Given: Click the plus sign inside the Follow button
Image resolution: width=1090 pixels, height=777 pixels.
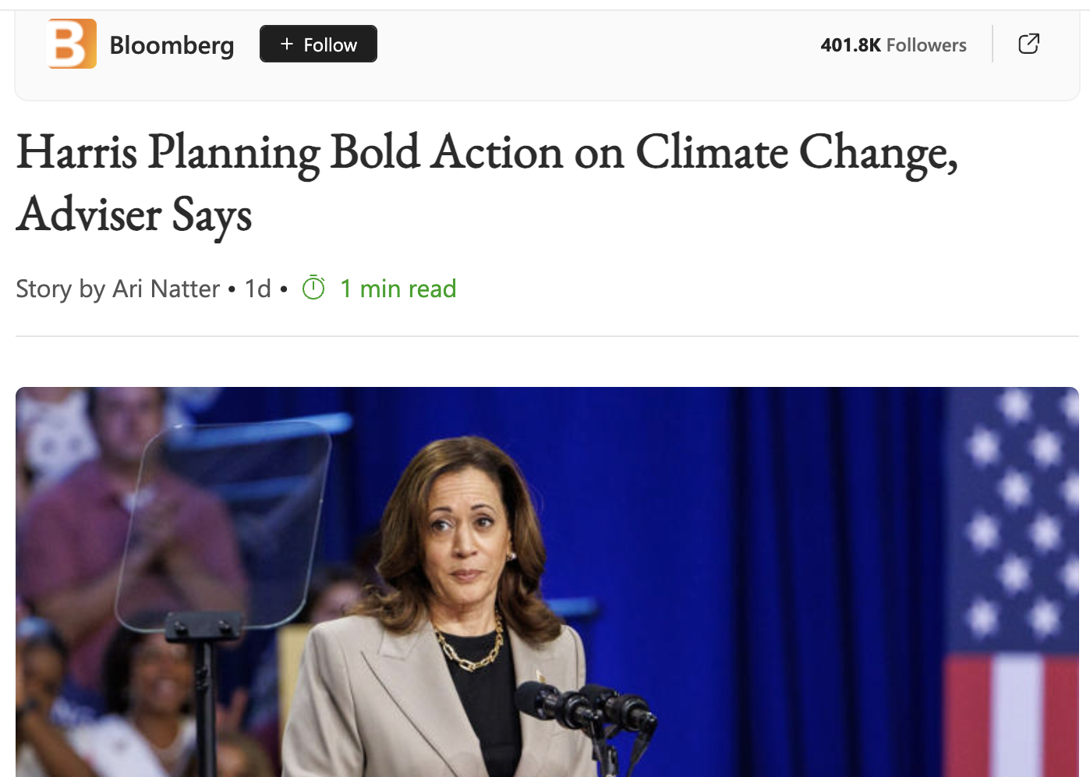Looking at the screenshot, I should [x=285, y=44].
